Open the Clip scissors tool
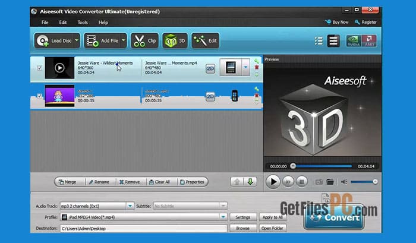The image size is (416, 243). click(144, 40)
